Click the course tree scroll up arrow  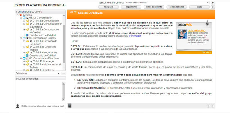point(64,15)
